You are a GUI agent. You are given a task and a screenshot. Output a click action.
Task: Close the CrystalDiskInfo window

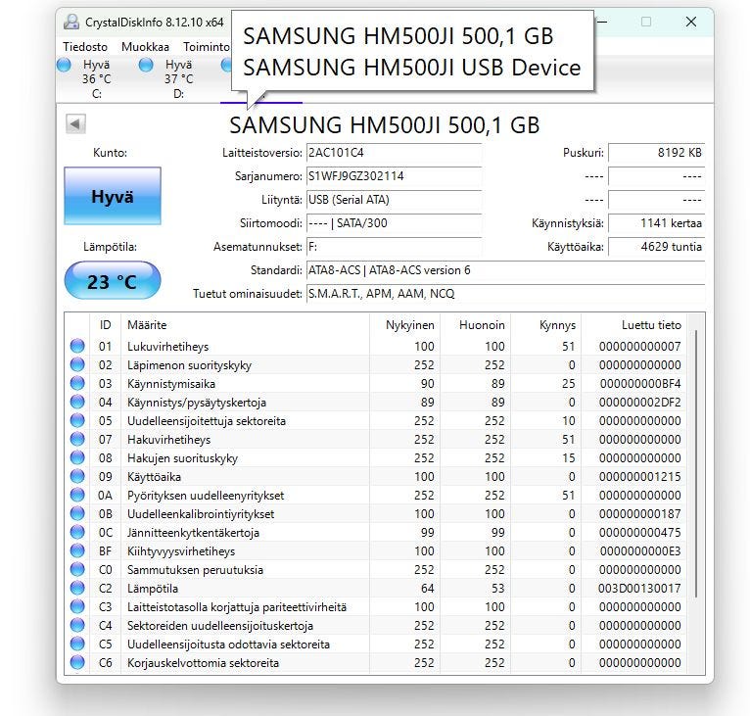pyautogui.click(x=690, y=22)
